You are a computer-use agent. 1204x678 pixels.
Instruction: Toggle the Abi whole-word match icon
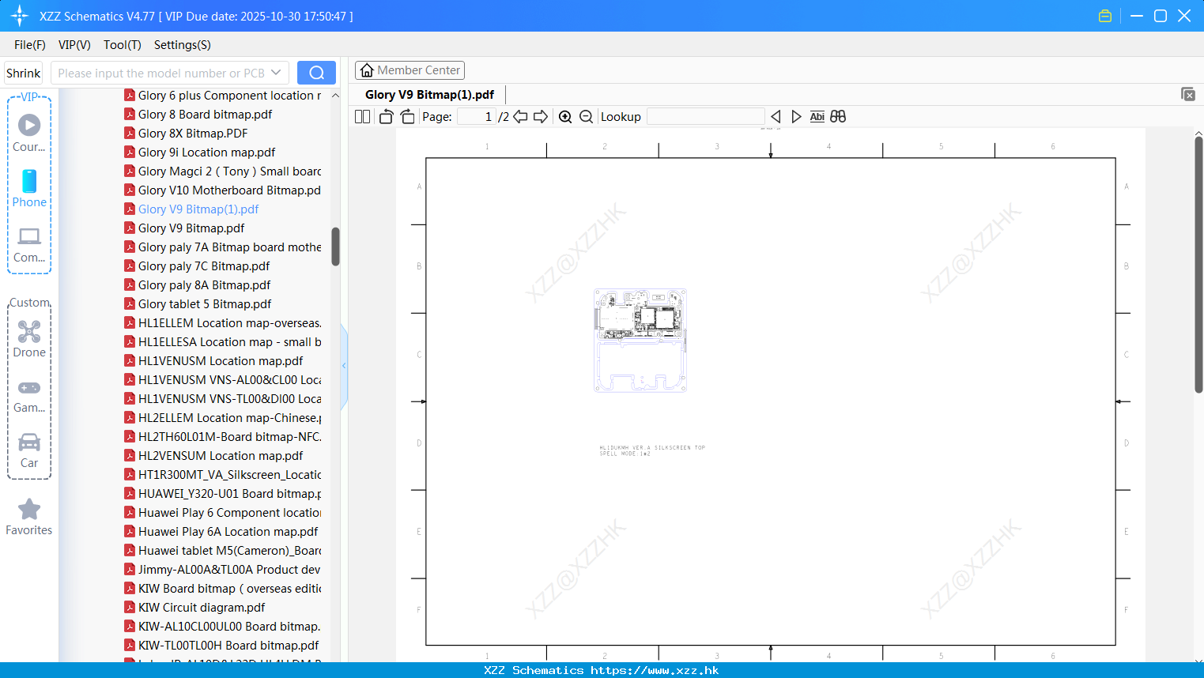817,117
